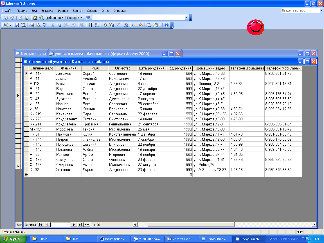
Task: Click the new record navigation button
Action: coord(87,225)
